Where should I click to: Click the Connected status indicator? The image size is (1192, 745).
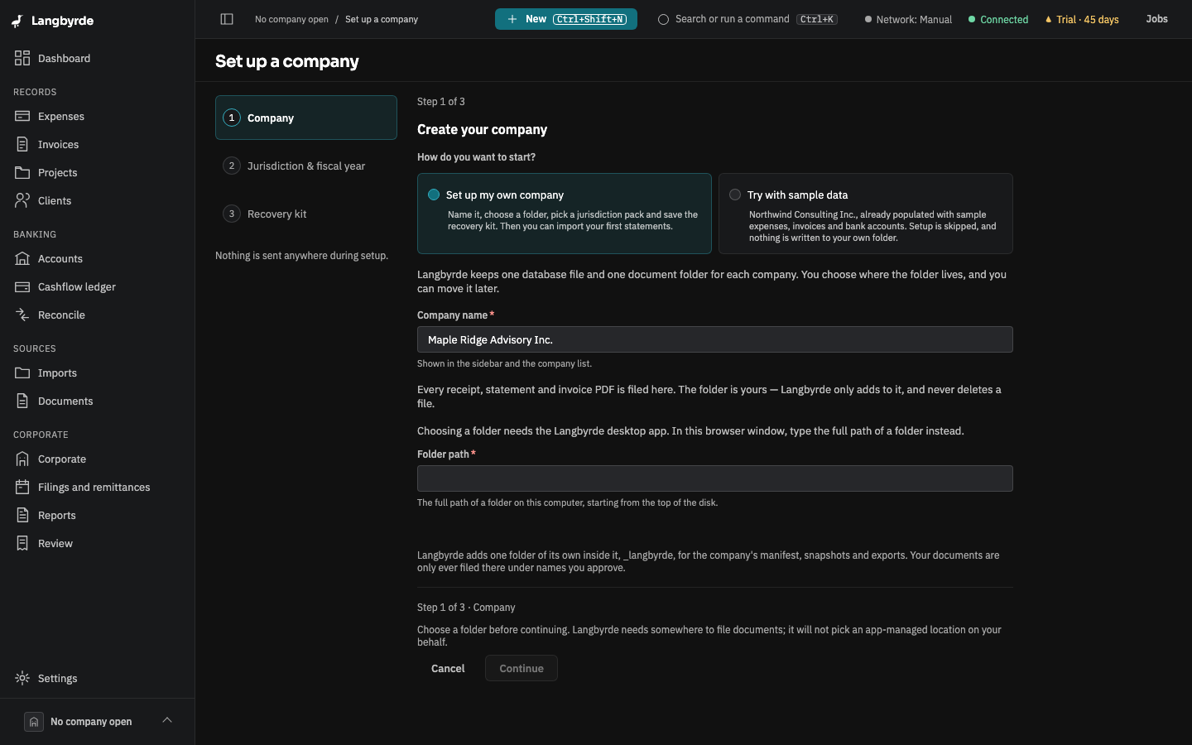coord(998,19)
